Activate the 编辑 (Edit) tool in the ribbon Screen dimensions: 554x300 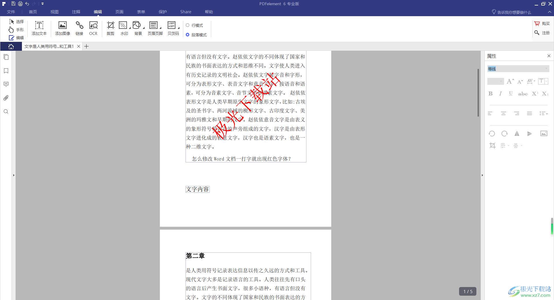tap(16, 38)
